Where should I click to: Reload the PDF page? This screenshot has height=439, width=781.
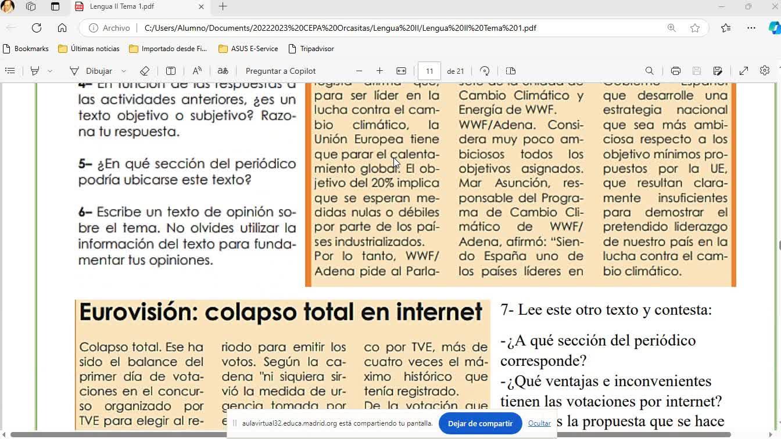[x=37, y=28]
